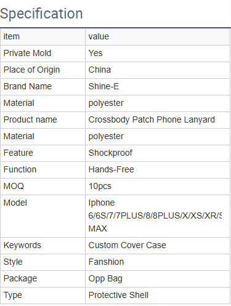Select the 'Keywords' row label
The image size is (231, 306).
pos(22,245)
